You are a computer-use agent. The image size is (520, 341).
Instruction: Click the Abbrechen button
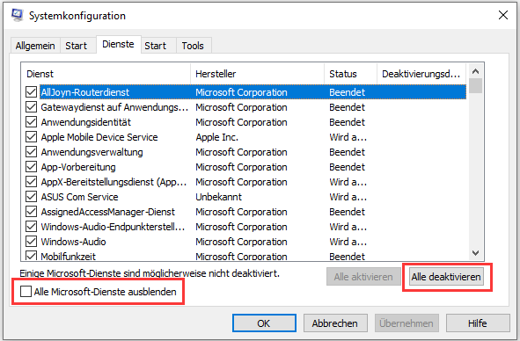coord(335,323)
